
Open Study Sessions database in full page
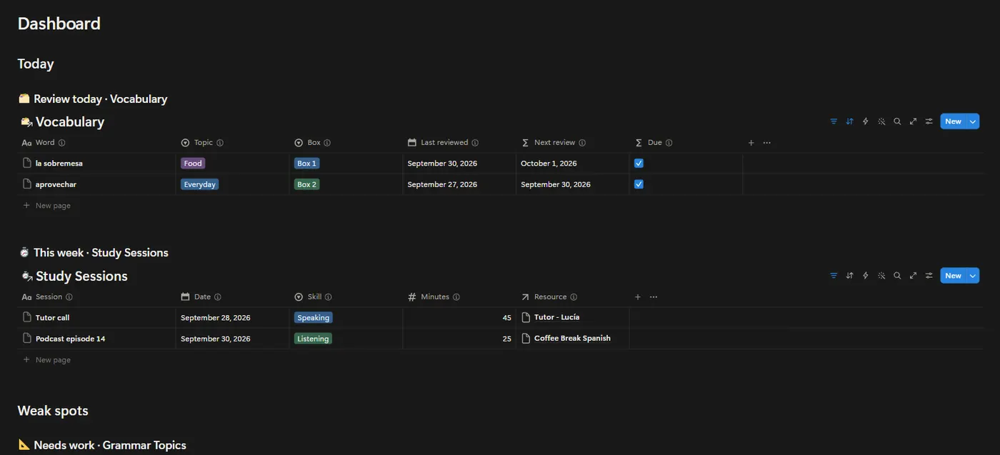(x=913, y=276)
